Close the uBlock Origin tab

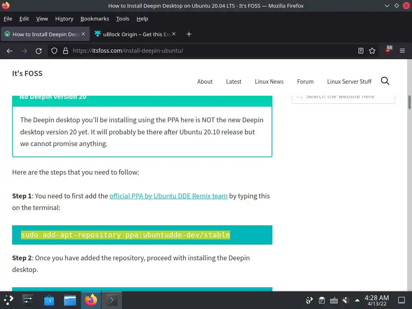point(174,34)
